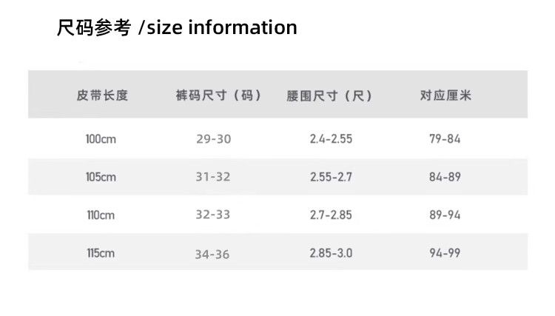Select the 2.4-2.55 waist size cell
The width and height of the screenshot is (555, 316).
click(331, 139)
